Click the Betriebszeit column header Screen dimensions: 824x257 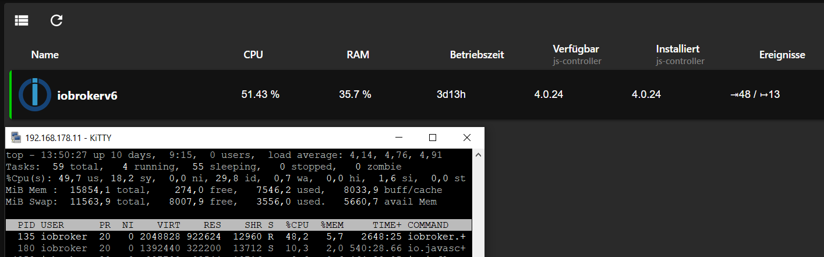[x=477, y=55]
